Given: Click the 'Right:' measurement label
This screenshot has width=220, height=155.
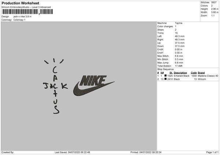Looking at the screenshot, I should coord(160,39).
